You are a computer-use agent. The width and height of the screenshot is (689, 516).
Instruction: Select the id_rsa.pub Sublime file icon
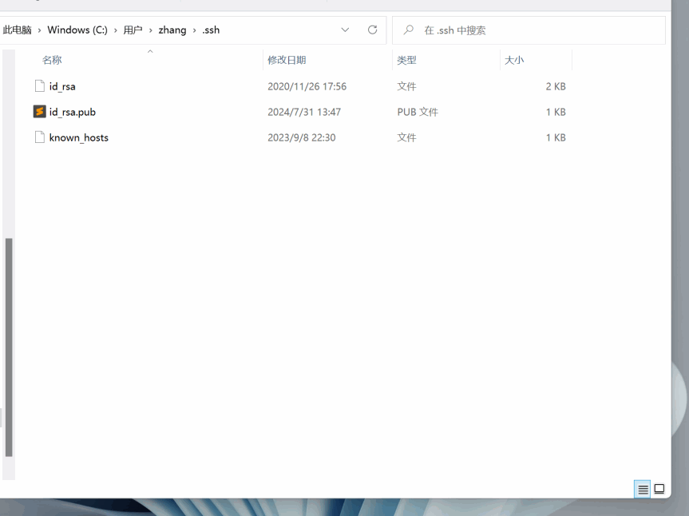coord(40,112)
